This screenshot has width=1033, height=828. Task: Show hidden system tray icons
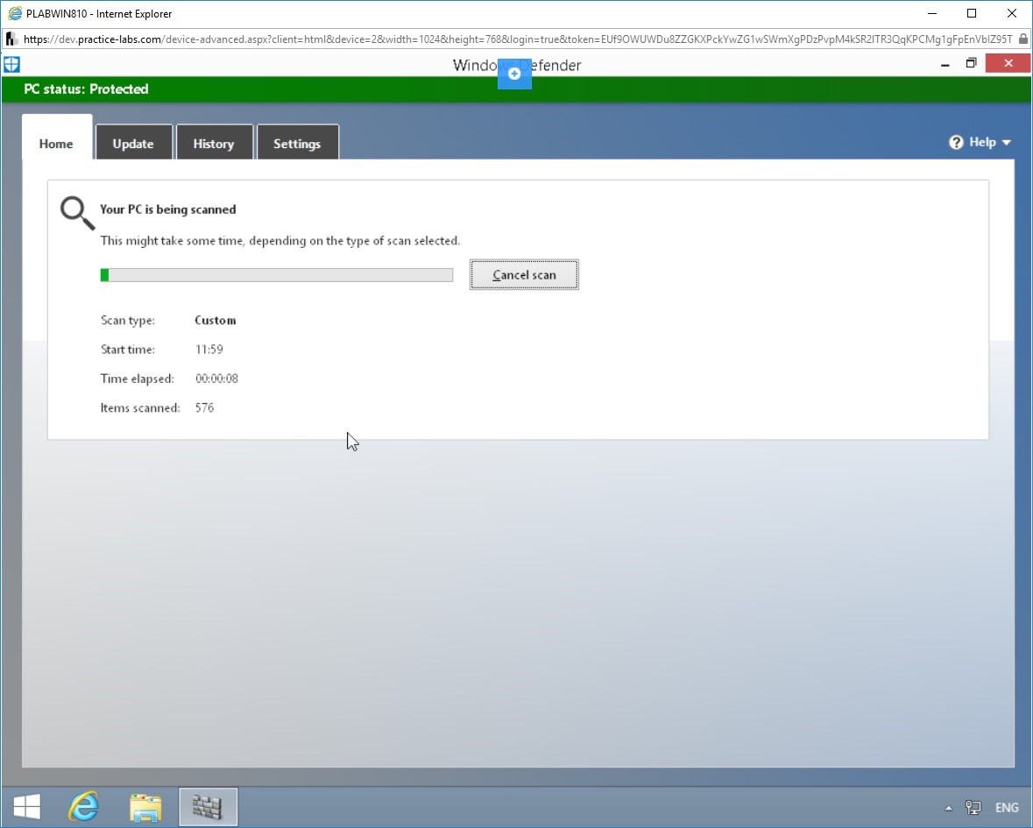point(948,808)
